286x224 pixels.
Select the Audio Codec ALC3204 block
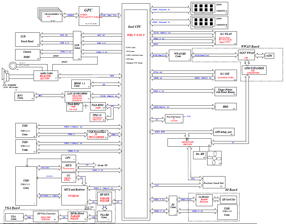pyautogui.click(x=46, y=75)
